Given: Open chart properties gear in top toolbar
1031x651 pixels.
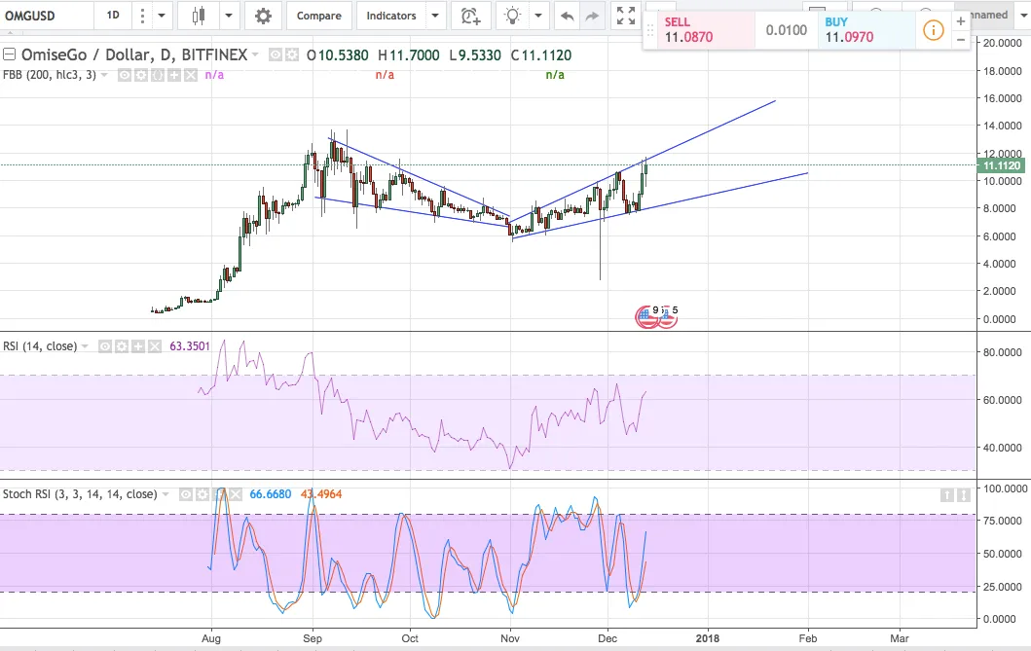Looking at the screenshot, I should pos(263,16).
